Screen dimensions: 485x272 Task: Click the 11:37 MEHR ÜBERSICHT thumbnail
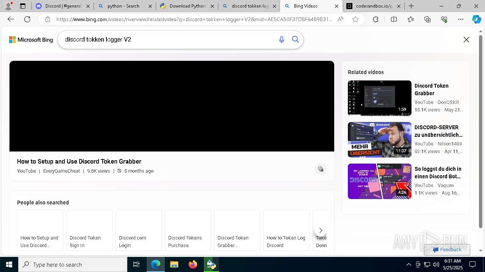coord(380,140)
